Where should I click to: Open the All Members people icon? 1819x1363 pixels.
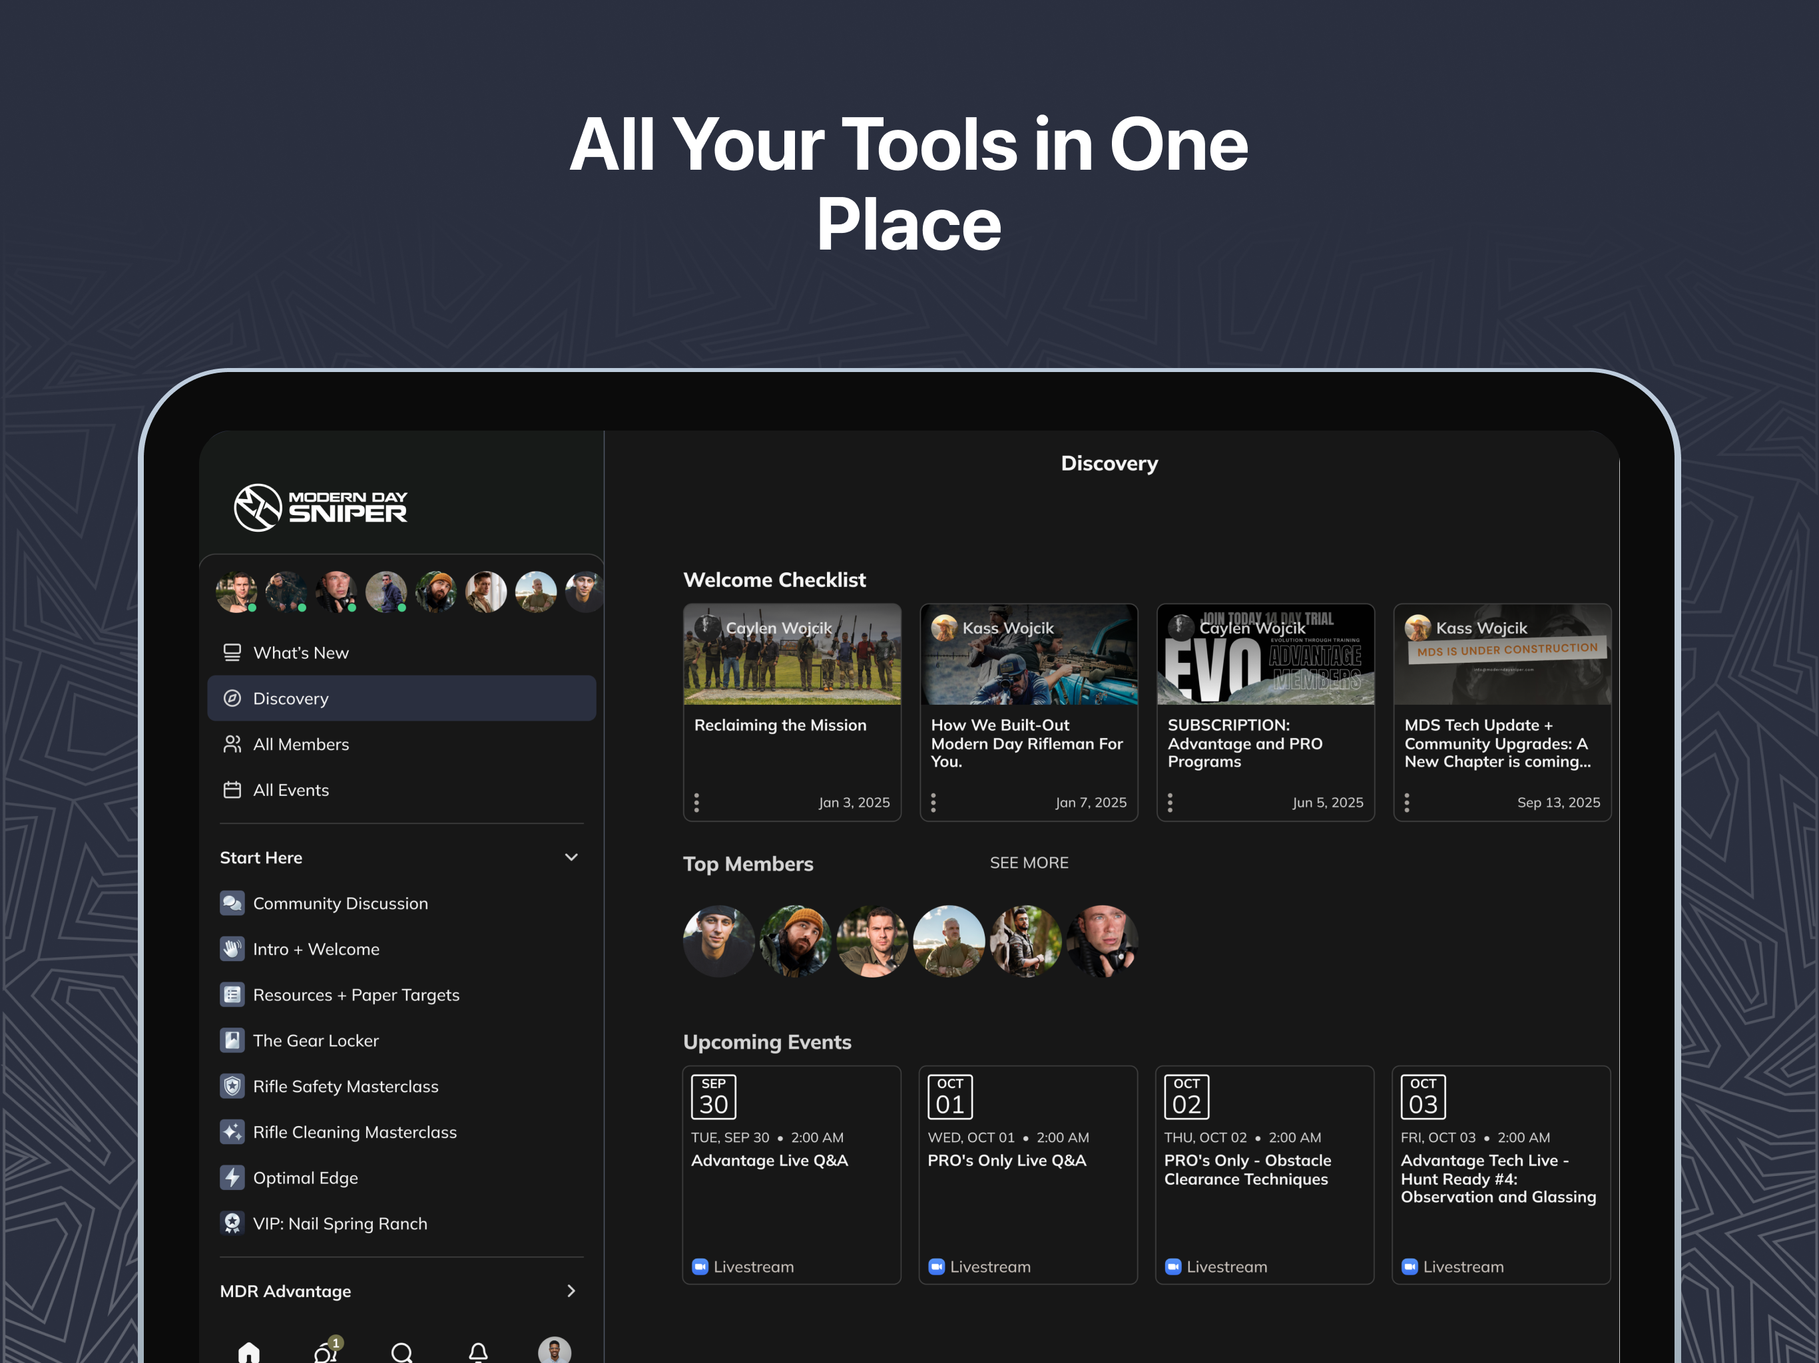233,744
